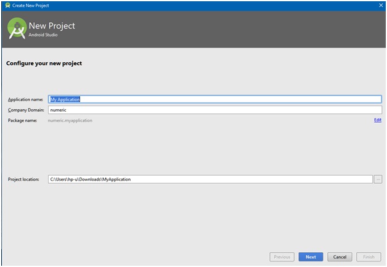Image resolution: width=387 pixels, height=267 pixels.
Task: Click the Project location label
Action: click(x=23, y=179)
